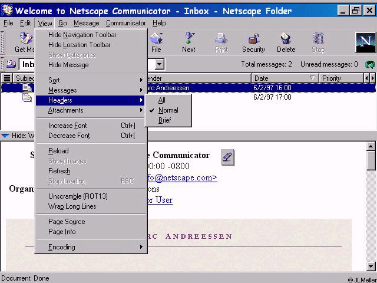377x283 pixels.
Task: Click the Sender column header
Action: click(x=199, y=78)
